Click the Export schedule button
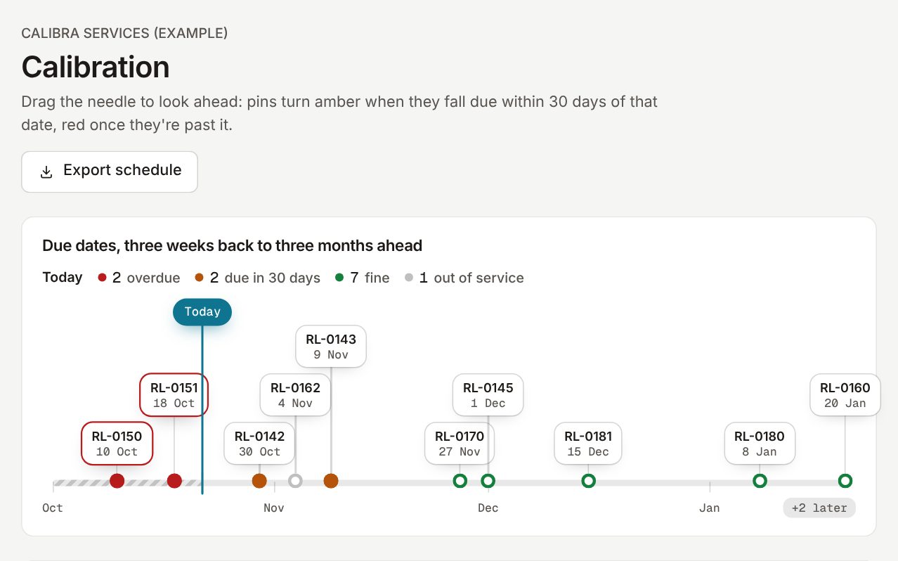The image size is (898, 561). tap(110, 172)
